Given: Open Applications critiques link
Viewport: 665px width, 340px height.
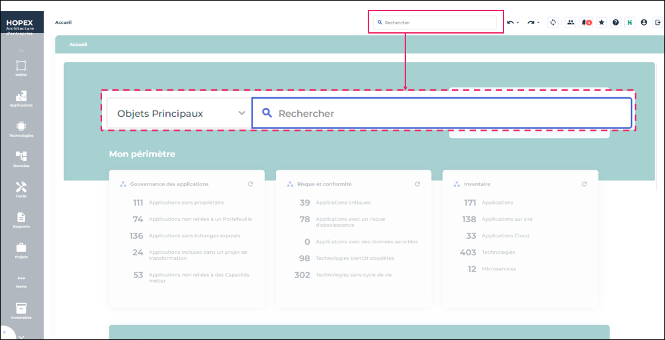Looking at the screenshot, I should pyautogui.click(x=343, y=203).
